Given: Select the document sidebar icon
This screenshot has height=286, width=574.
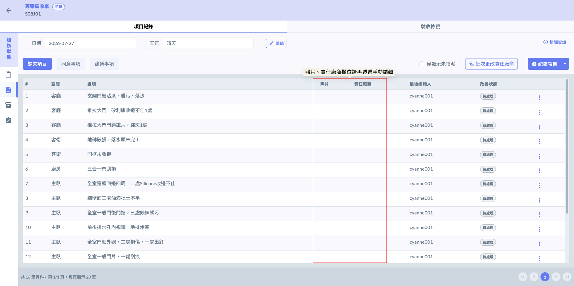Looking at the screenshot, I should [x=8, y=90].
